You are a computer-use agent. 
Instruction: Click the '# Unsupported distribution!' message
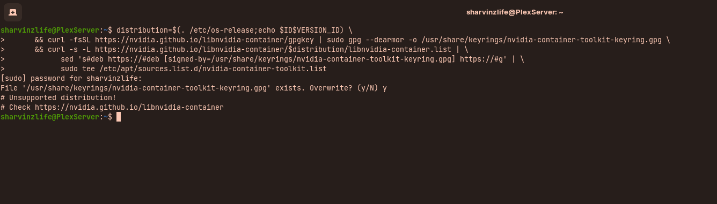58,97
